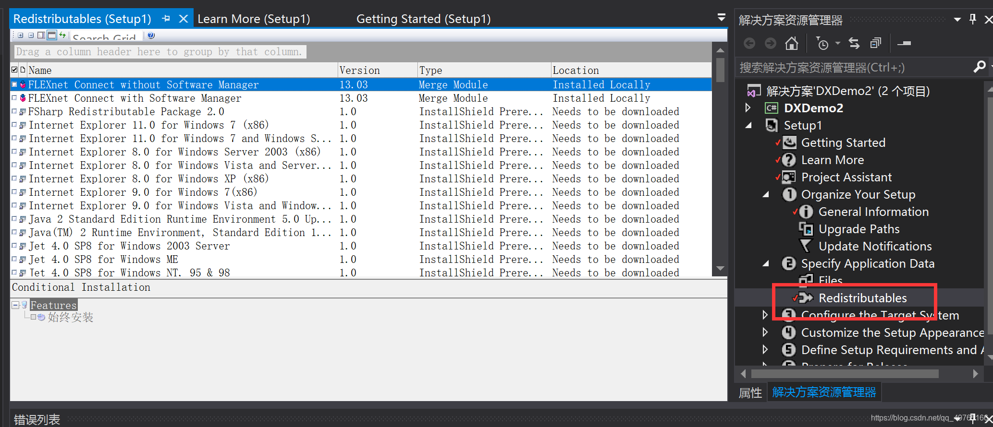
Task: Click the expand-all plus icon in grid toolbar
Action: (20, 35)
